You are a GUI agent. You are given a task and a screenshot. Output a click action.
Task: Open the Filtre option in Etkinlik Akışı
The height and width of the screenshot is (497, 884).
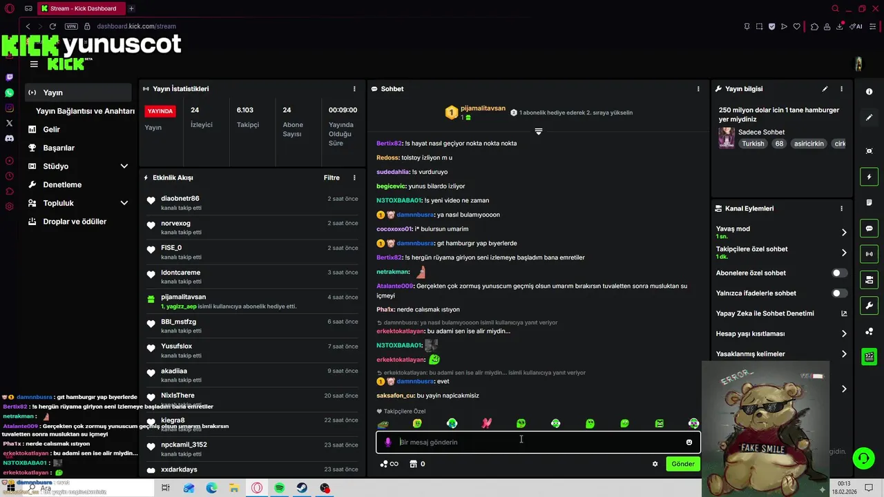(331, 177)
